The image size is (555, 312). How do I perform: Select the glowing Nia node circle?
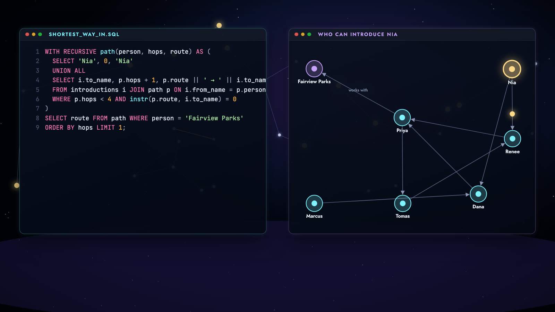pyautogui.click(x=512, y=69)
